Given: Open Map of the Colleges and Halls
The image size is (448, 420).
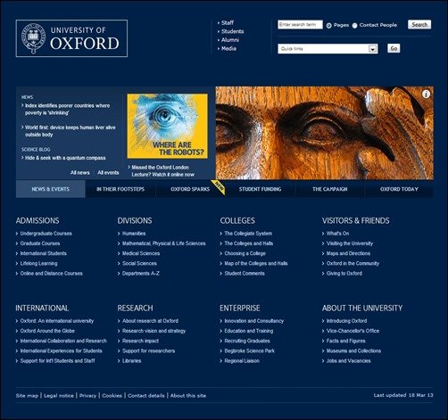Looking at the screenshot, I should tap(256, 263).
